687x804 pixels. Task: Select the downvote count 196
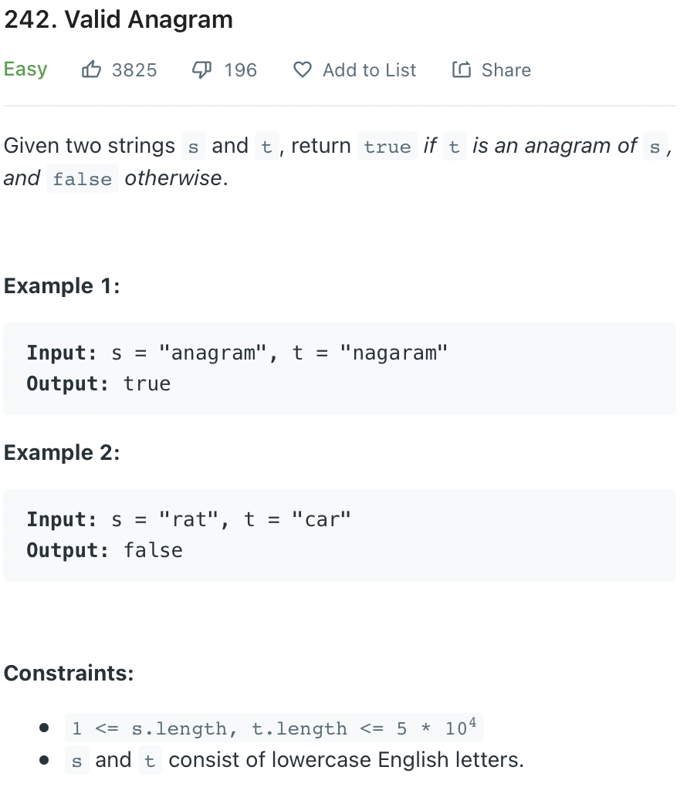241,70
